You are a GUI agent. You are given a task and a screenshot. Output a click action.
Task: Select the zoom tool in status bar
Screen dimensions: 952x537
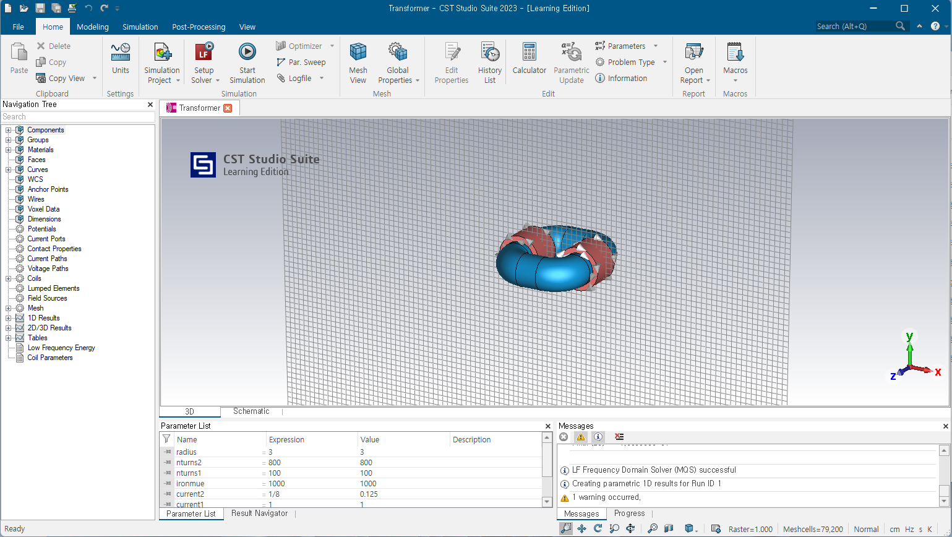point(566,529)
